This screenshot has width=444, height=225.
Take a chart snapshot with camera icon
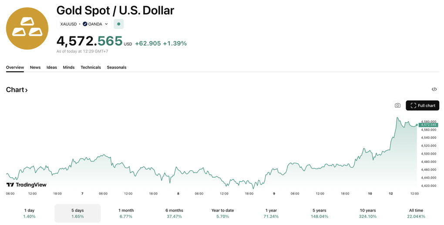click(x=397, y=106)
